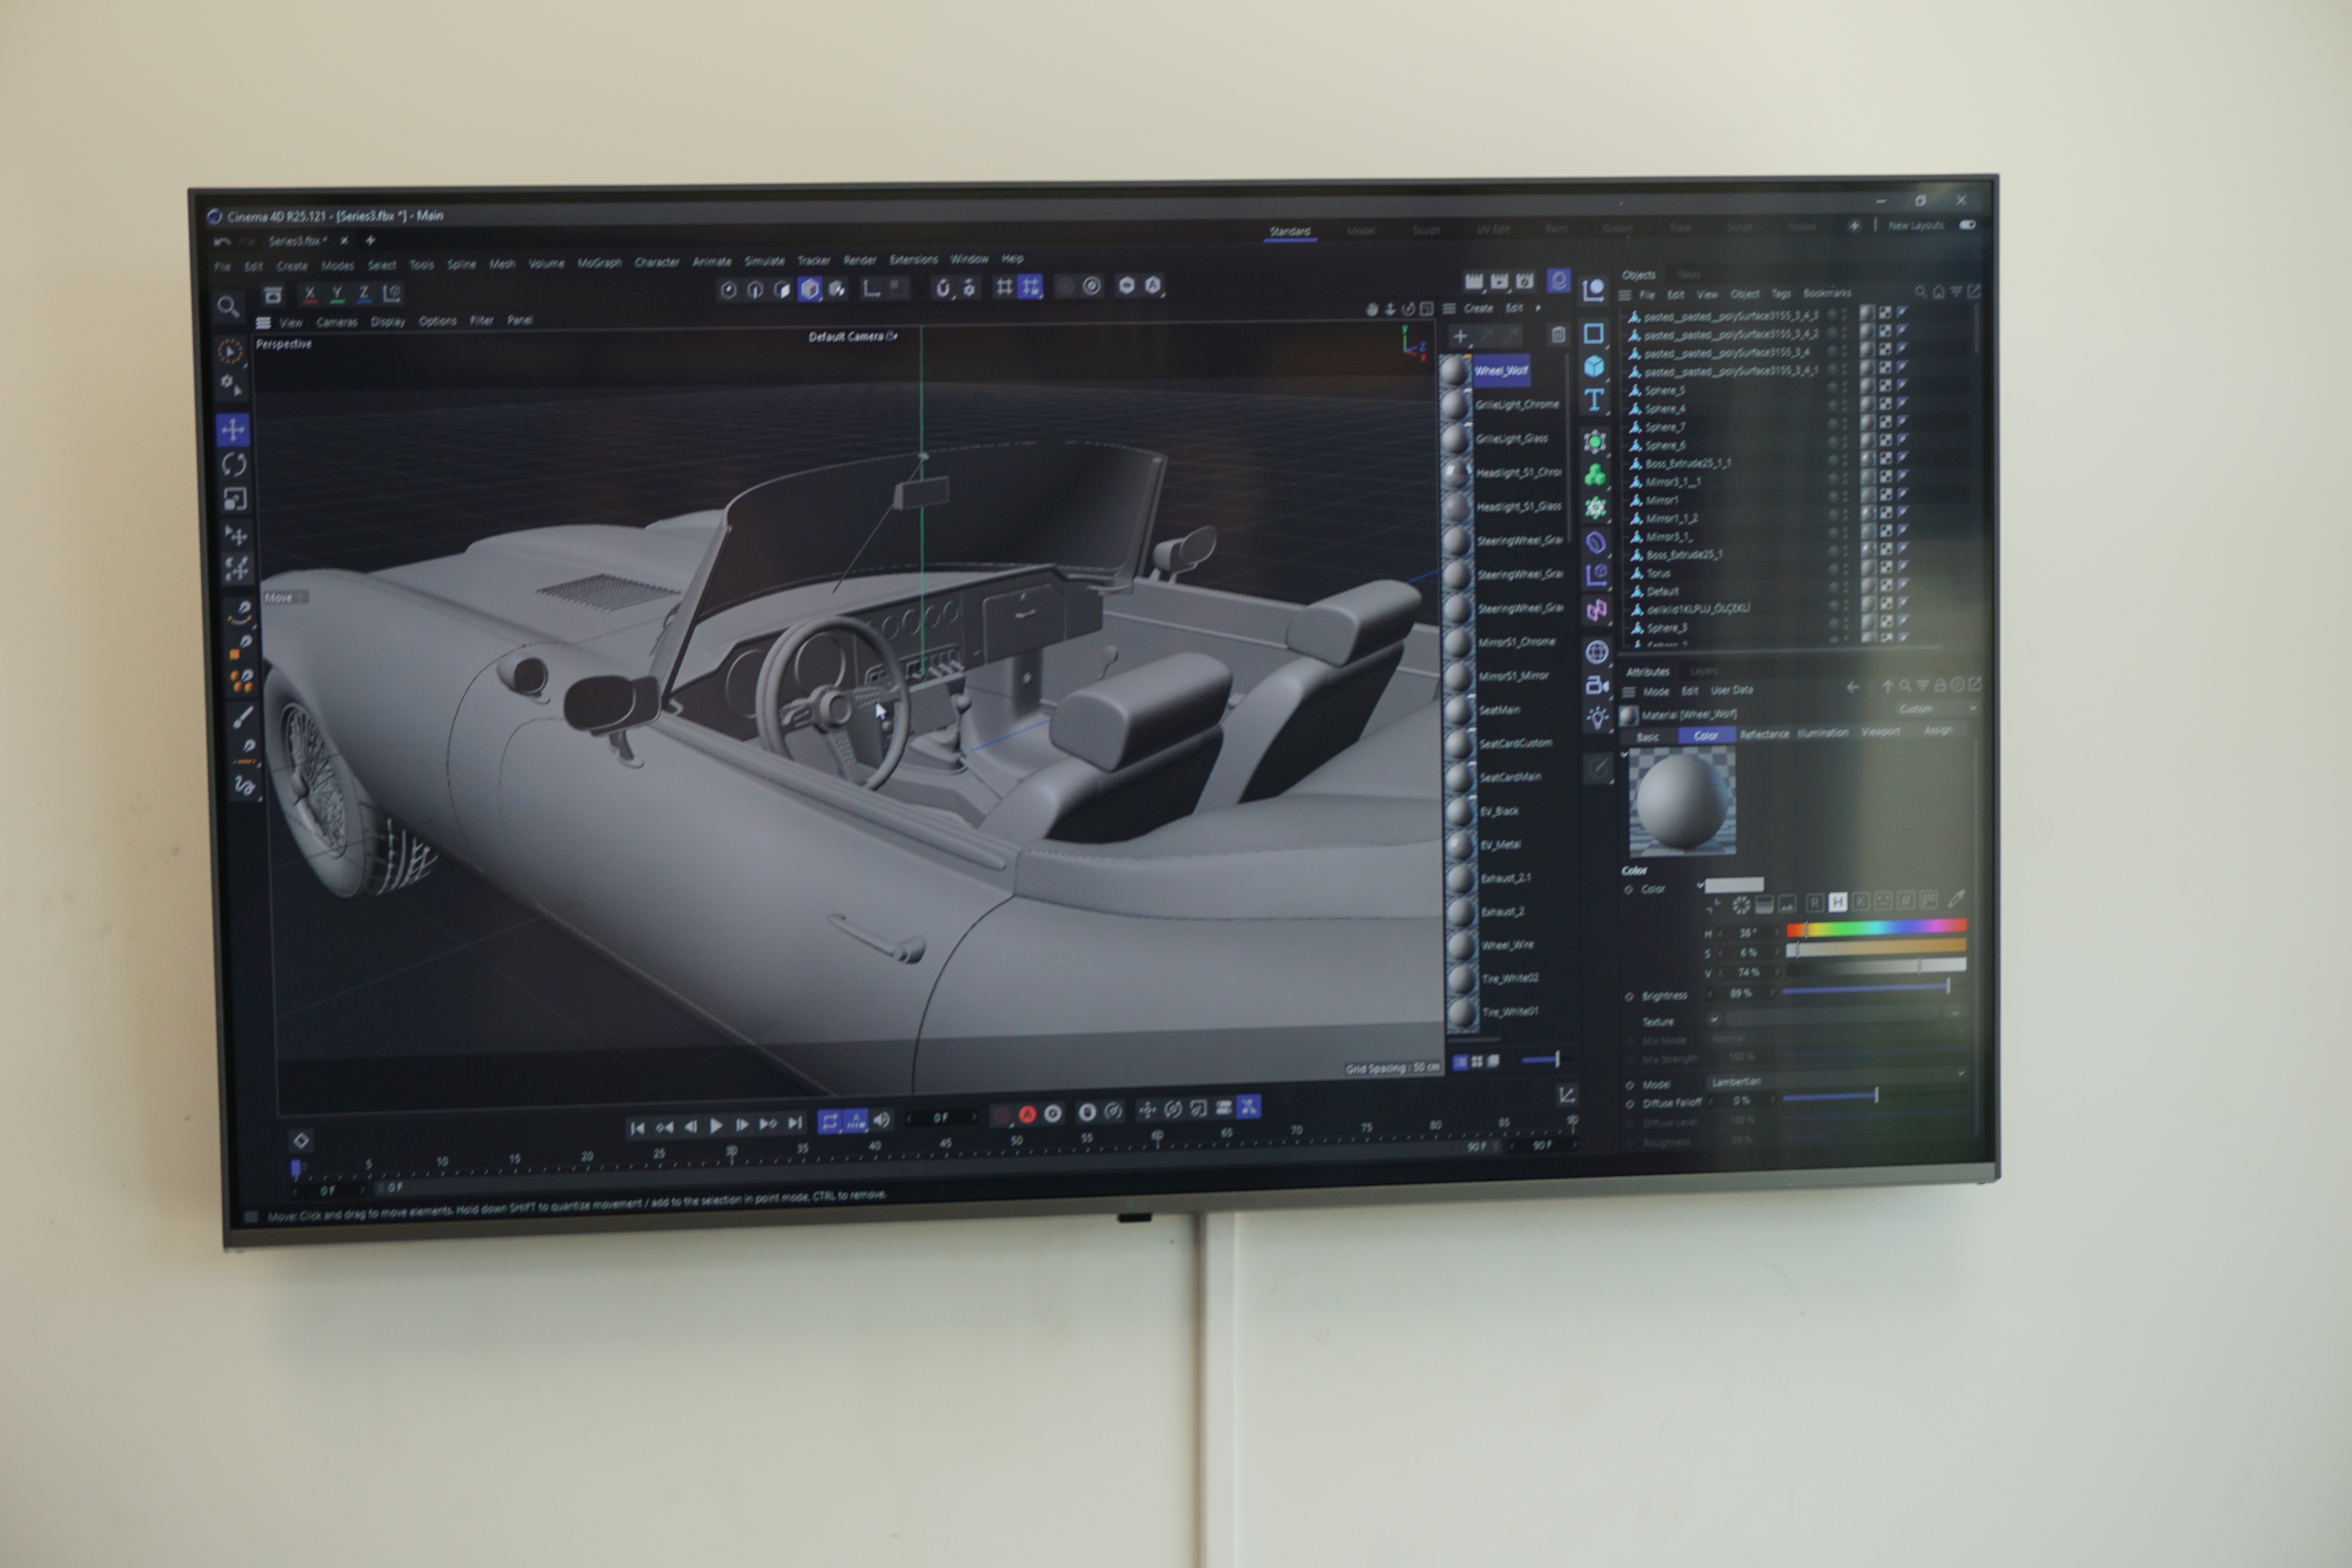Toggle the New Layouts switch
Screen dimensions: 2352x1568
(1967, 225)
